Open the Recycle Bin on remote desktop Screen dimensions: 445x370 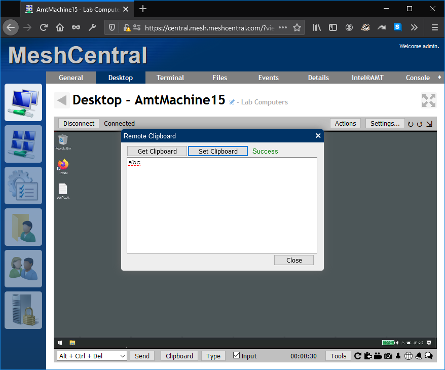63,142
